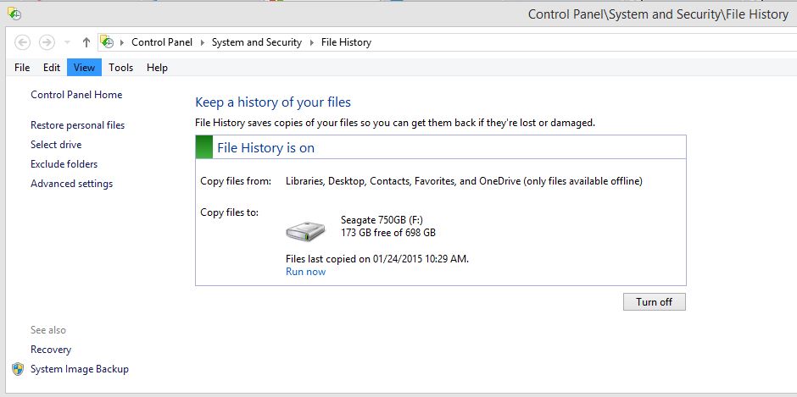797x397 pixels.
Task: Expand the chevron after Control Panel breadcrumb
Action: coord(202,42)
